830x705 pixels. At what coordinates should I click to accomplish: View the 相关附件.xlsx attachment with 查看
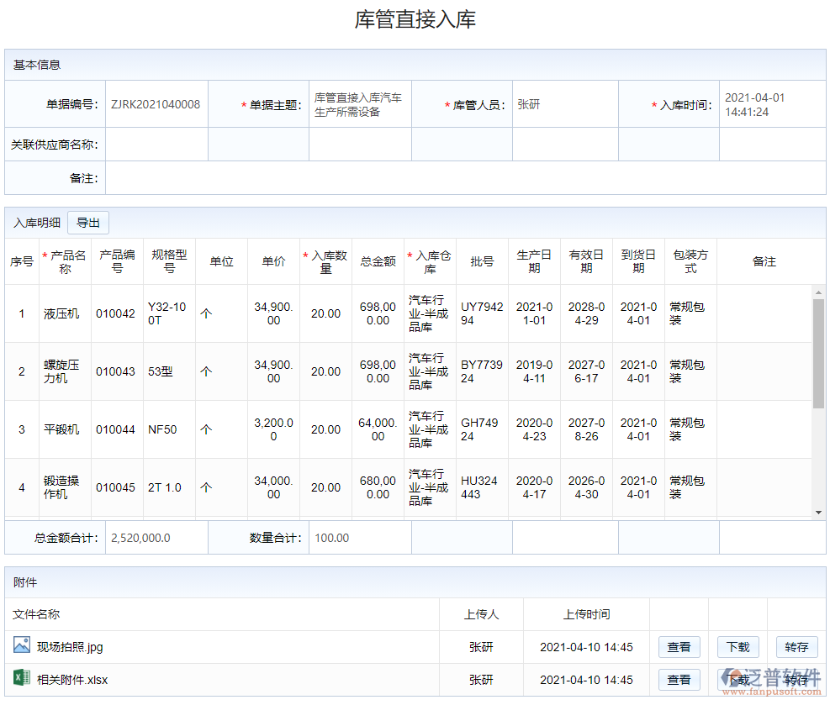(x=679, y=680)
